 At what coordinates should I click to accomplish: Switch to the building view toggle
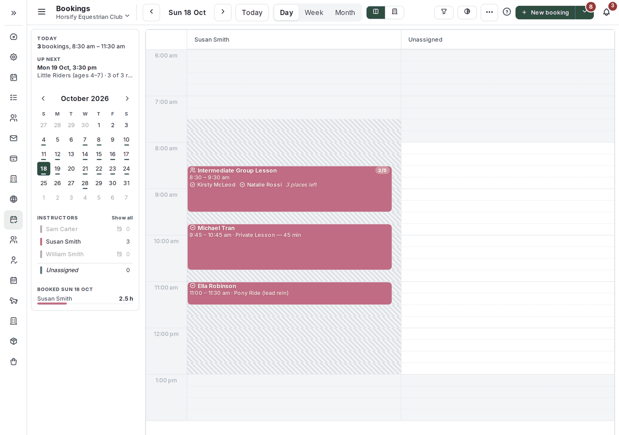(395, 12)
